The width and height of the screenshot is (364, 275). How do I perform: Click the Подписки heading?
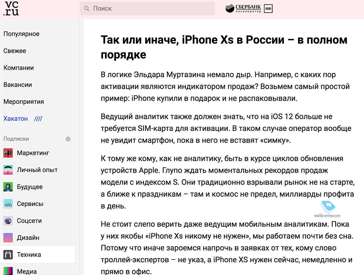[x=16, y=139]
